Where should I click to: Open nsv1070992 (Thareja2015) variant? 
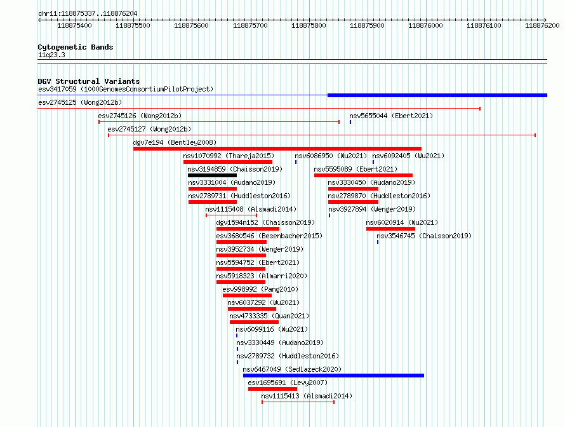(x=229, y=156)
